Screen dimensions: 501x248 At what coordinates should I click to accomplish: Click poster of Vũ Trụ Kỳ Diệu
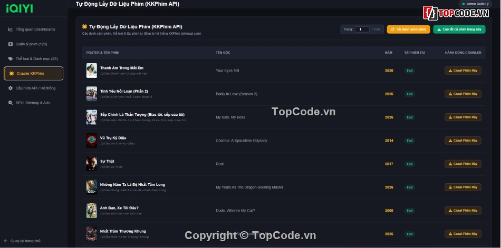point(92,141)
